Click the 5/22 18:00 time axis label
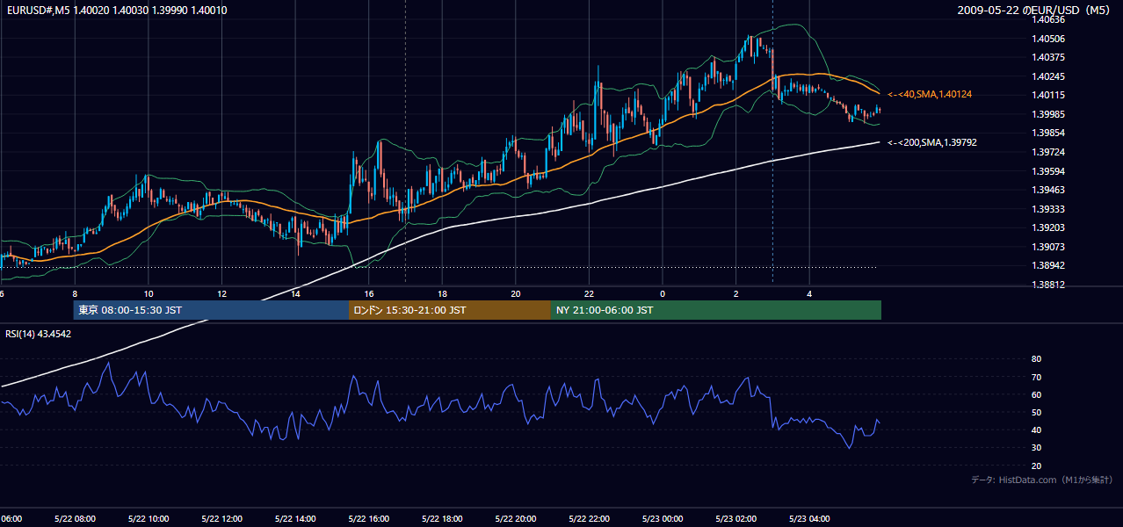The width and height of the screenshot is (1123, 527). coord(442,518)
